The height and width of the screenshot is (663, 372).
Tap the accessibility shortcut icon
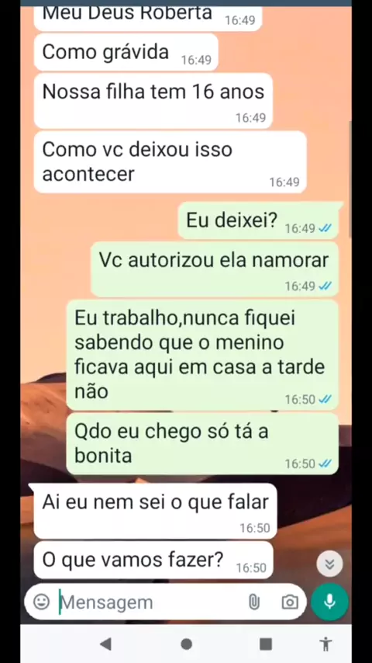coord(325,644)
